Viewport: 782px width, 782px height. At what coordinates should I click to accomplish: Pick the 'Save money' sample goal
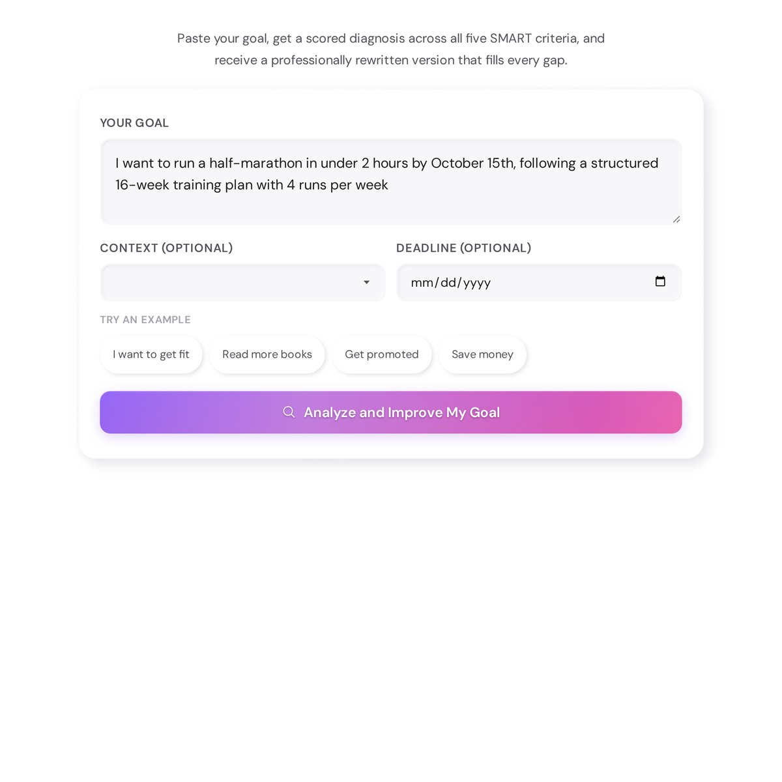482,354
